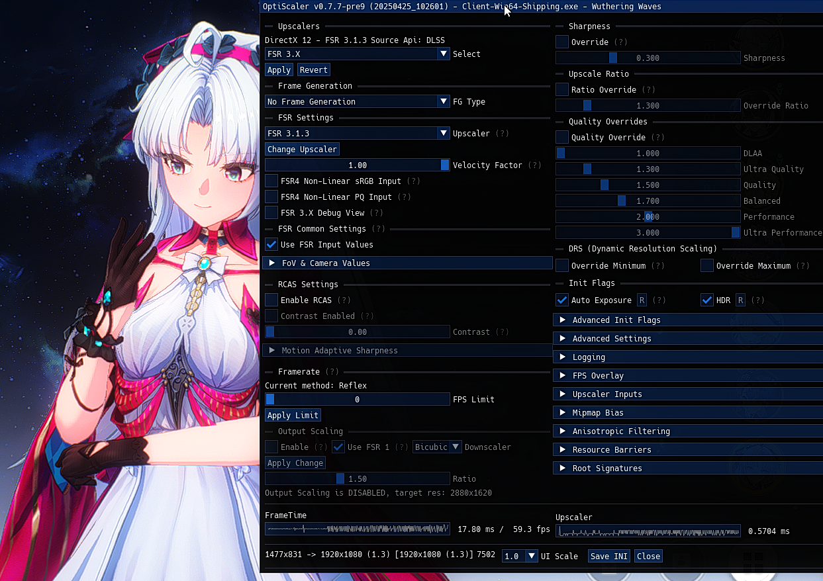Expand the Logging section
The image size is (823, 581).
(x=688, y=357)
